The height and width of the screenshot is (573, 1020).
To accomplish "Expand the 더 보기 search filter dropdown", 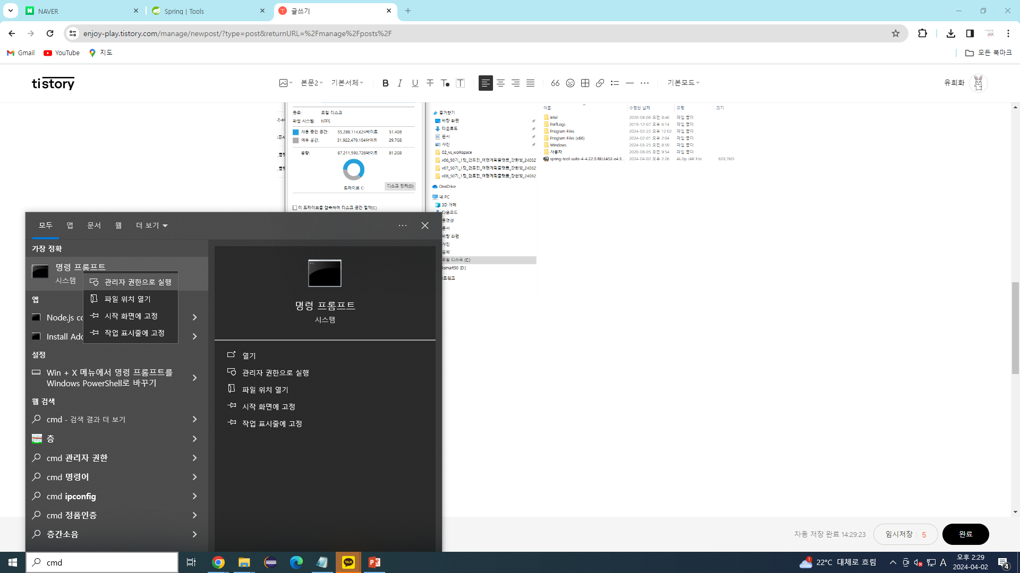I will click(152, 225).
